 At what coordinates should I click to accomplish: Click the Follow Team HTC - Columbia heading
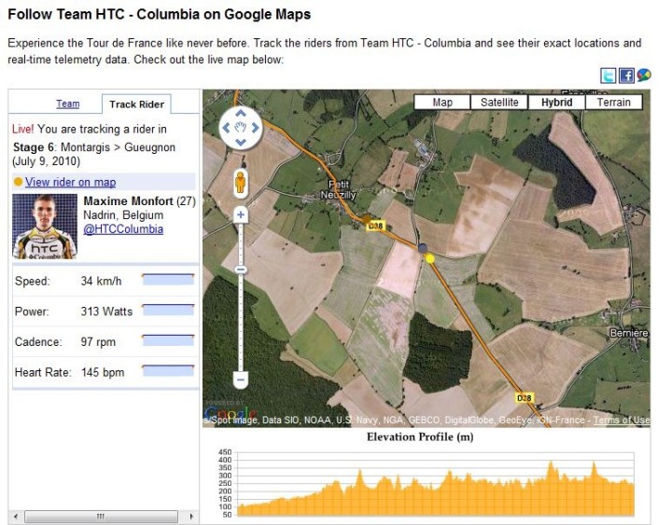pos(160,14)
